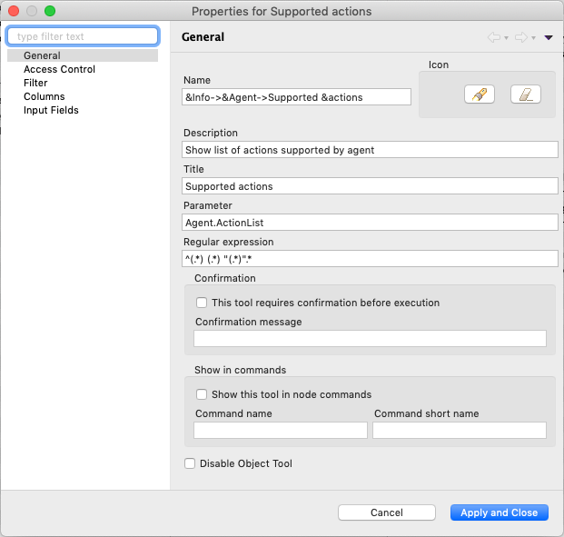Viewport: 564px width, 537px height.
Task: Enable confirmation required before execution
Action: 203,303
